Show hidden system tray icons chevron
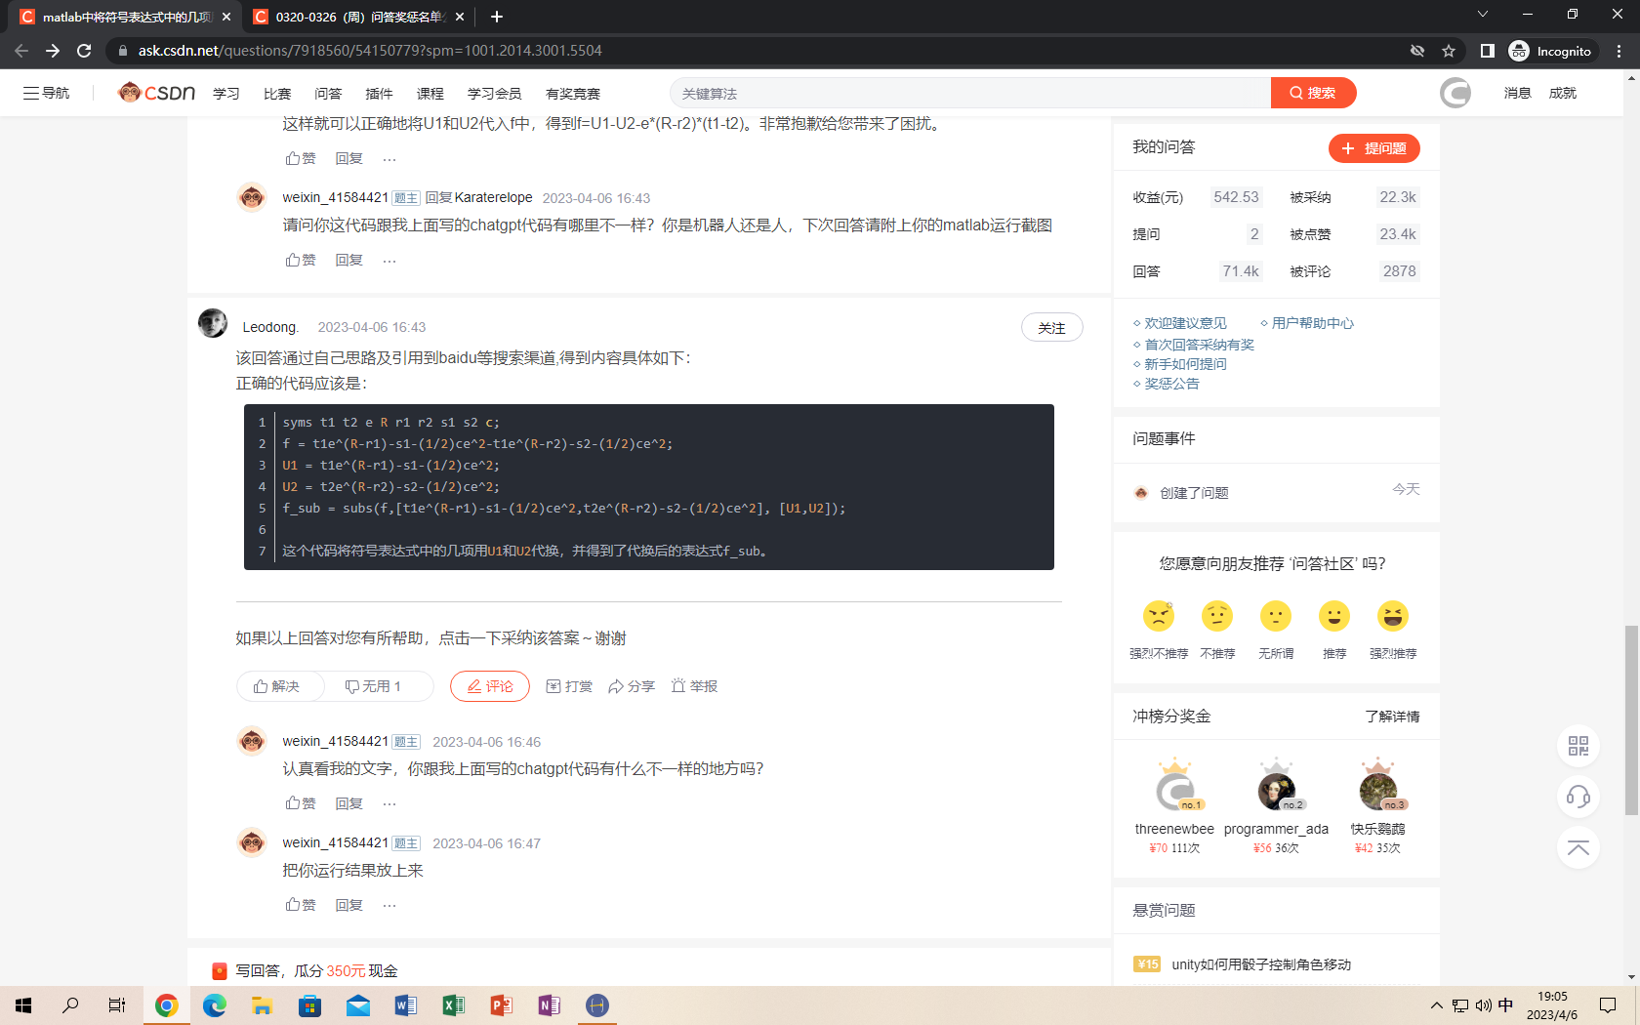The image size is (1640, 1025). coord(1436,1005)
